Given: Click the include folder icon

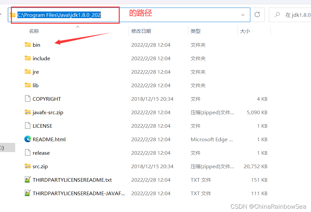Looking at the screenshot, I should [28, 58].
